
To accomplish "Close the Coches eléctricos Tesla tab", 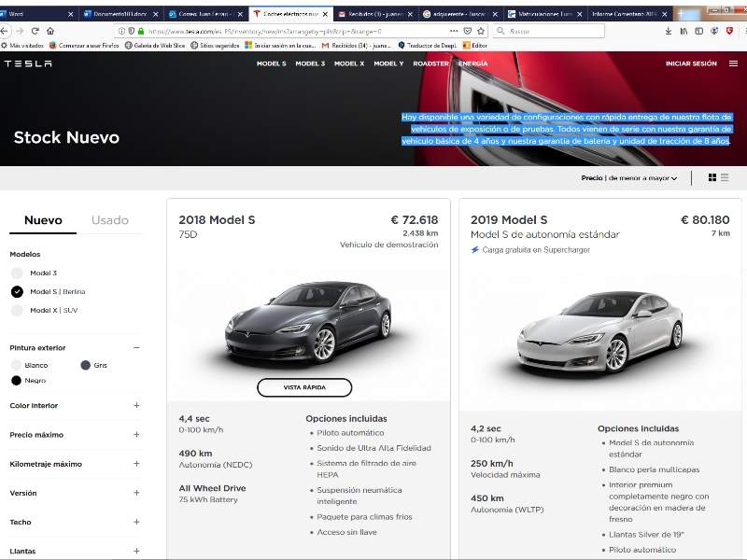I will coord(325,14).
